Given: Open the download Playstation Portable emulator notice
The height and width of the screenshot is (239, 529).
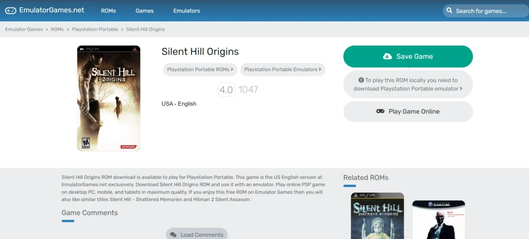Looking at the screenshot, I should point(408,85).
